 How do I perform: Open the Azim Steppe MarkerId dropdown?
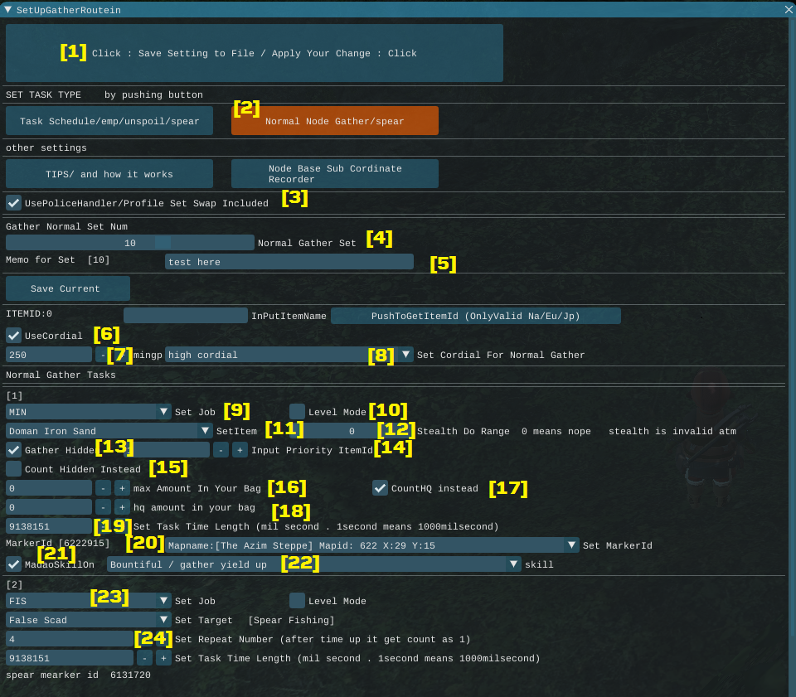571,545
